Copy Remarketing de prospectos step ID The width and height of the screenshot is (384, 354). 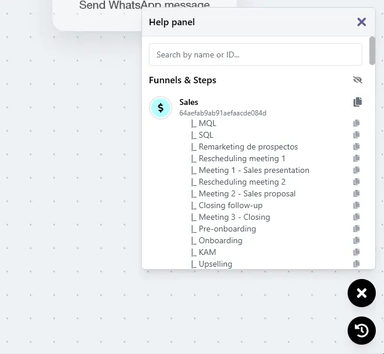click(356, 147)
